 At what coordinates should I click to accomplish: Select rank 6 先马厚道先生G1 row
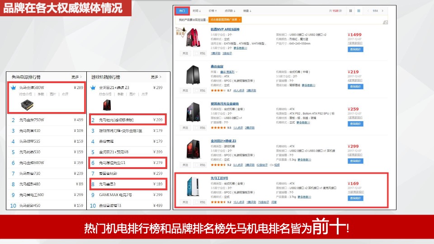click(x=128, y=163)
